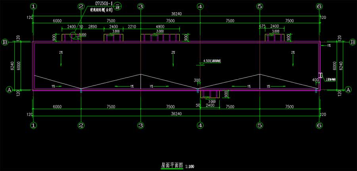The image size is (357, 171).
Task: Select bottom grid bubble number 6
Action: [319, 125]
